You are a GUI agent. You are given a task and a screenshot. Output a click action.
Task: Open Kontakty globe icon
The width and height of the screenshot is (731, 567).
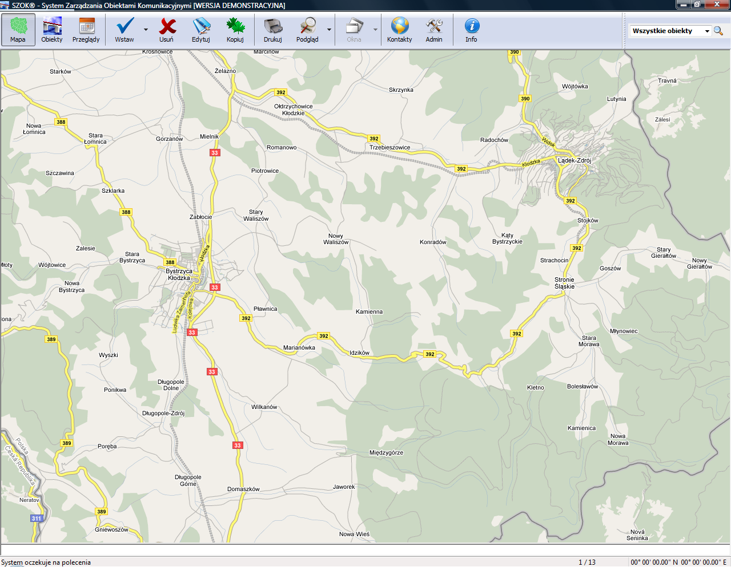pos(399,30)
